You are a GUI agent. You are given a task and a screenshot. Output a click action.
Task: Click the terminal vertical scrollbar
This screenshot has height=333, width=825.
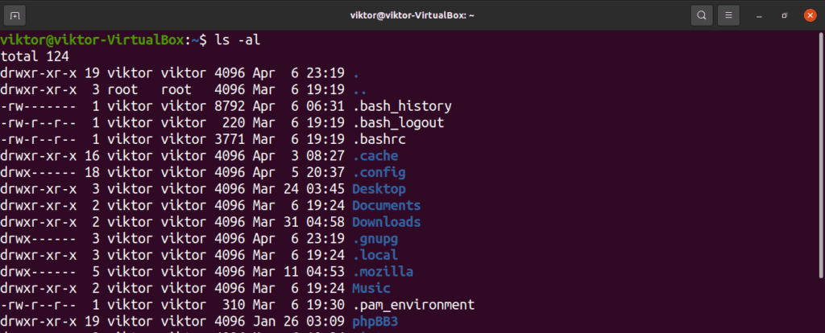[821, 154]
